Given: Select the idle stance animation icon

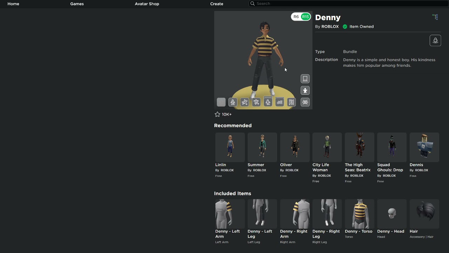Looking at the screenshot, I should point(268,102).
